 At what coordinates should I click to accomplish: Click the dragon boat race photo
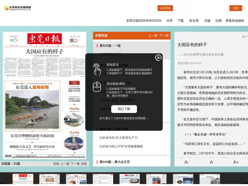pos(32,109)
